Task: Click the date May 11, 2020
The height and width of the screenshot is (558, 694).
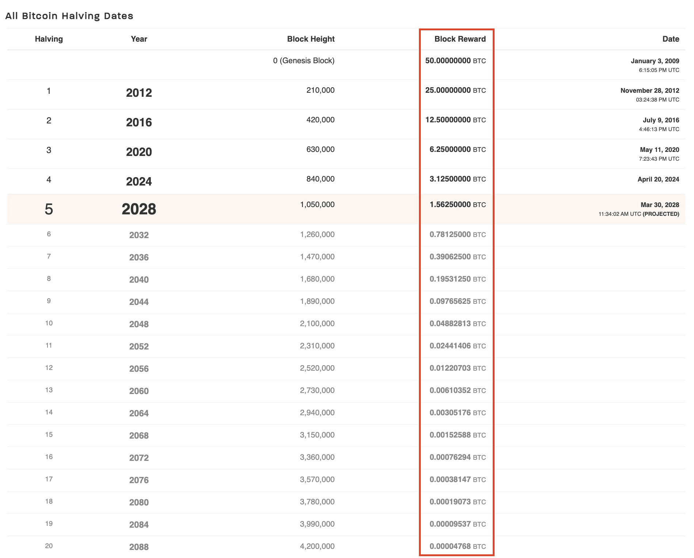Action: click(659, 150)
